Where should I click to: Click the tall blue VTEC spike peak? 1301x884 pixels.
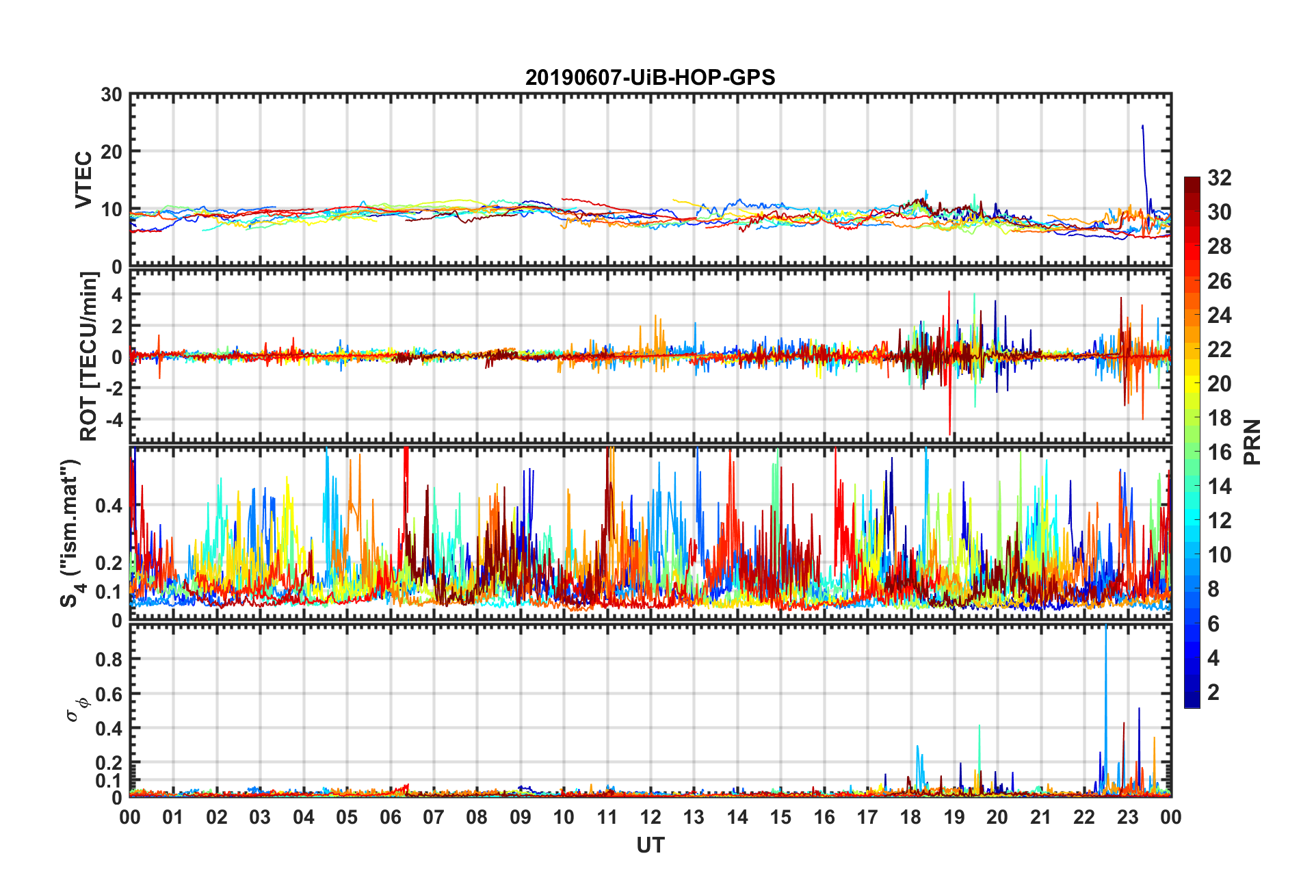(1142, 127)
